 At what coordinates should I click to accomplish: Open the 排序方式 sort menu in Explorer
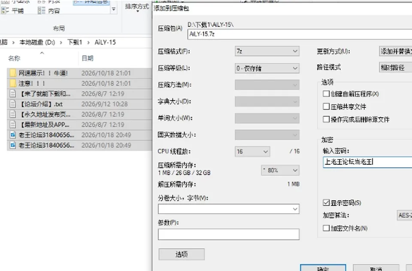pos(137,7)
